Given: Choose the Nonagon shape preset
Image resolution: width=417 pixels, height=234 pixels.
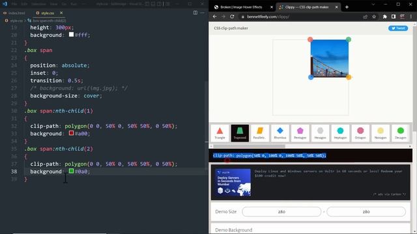Looking at the screenshot, I should point(381,133).
